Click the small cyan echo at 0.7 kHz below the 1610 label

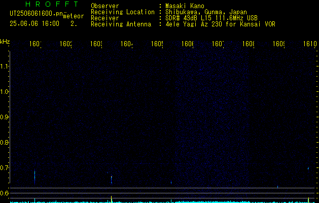click(308, 168)
